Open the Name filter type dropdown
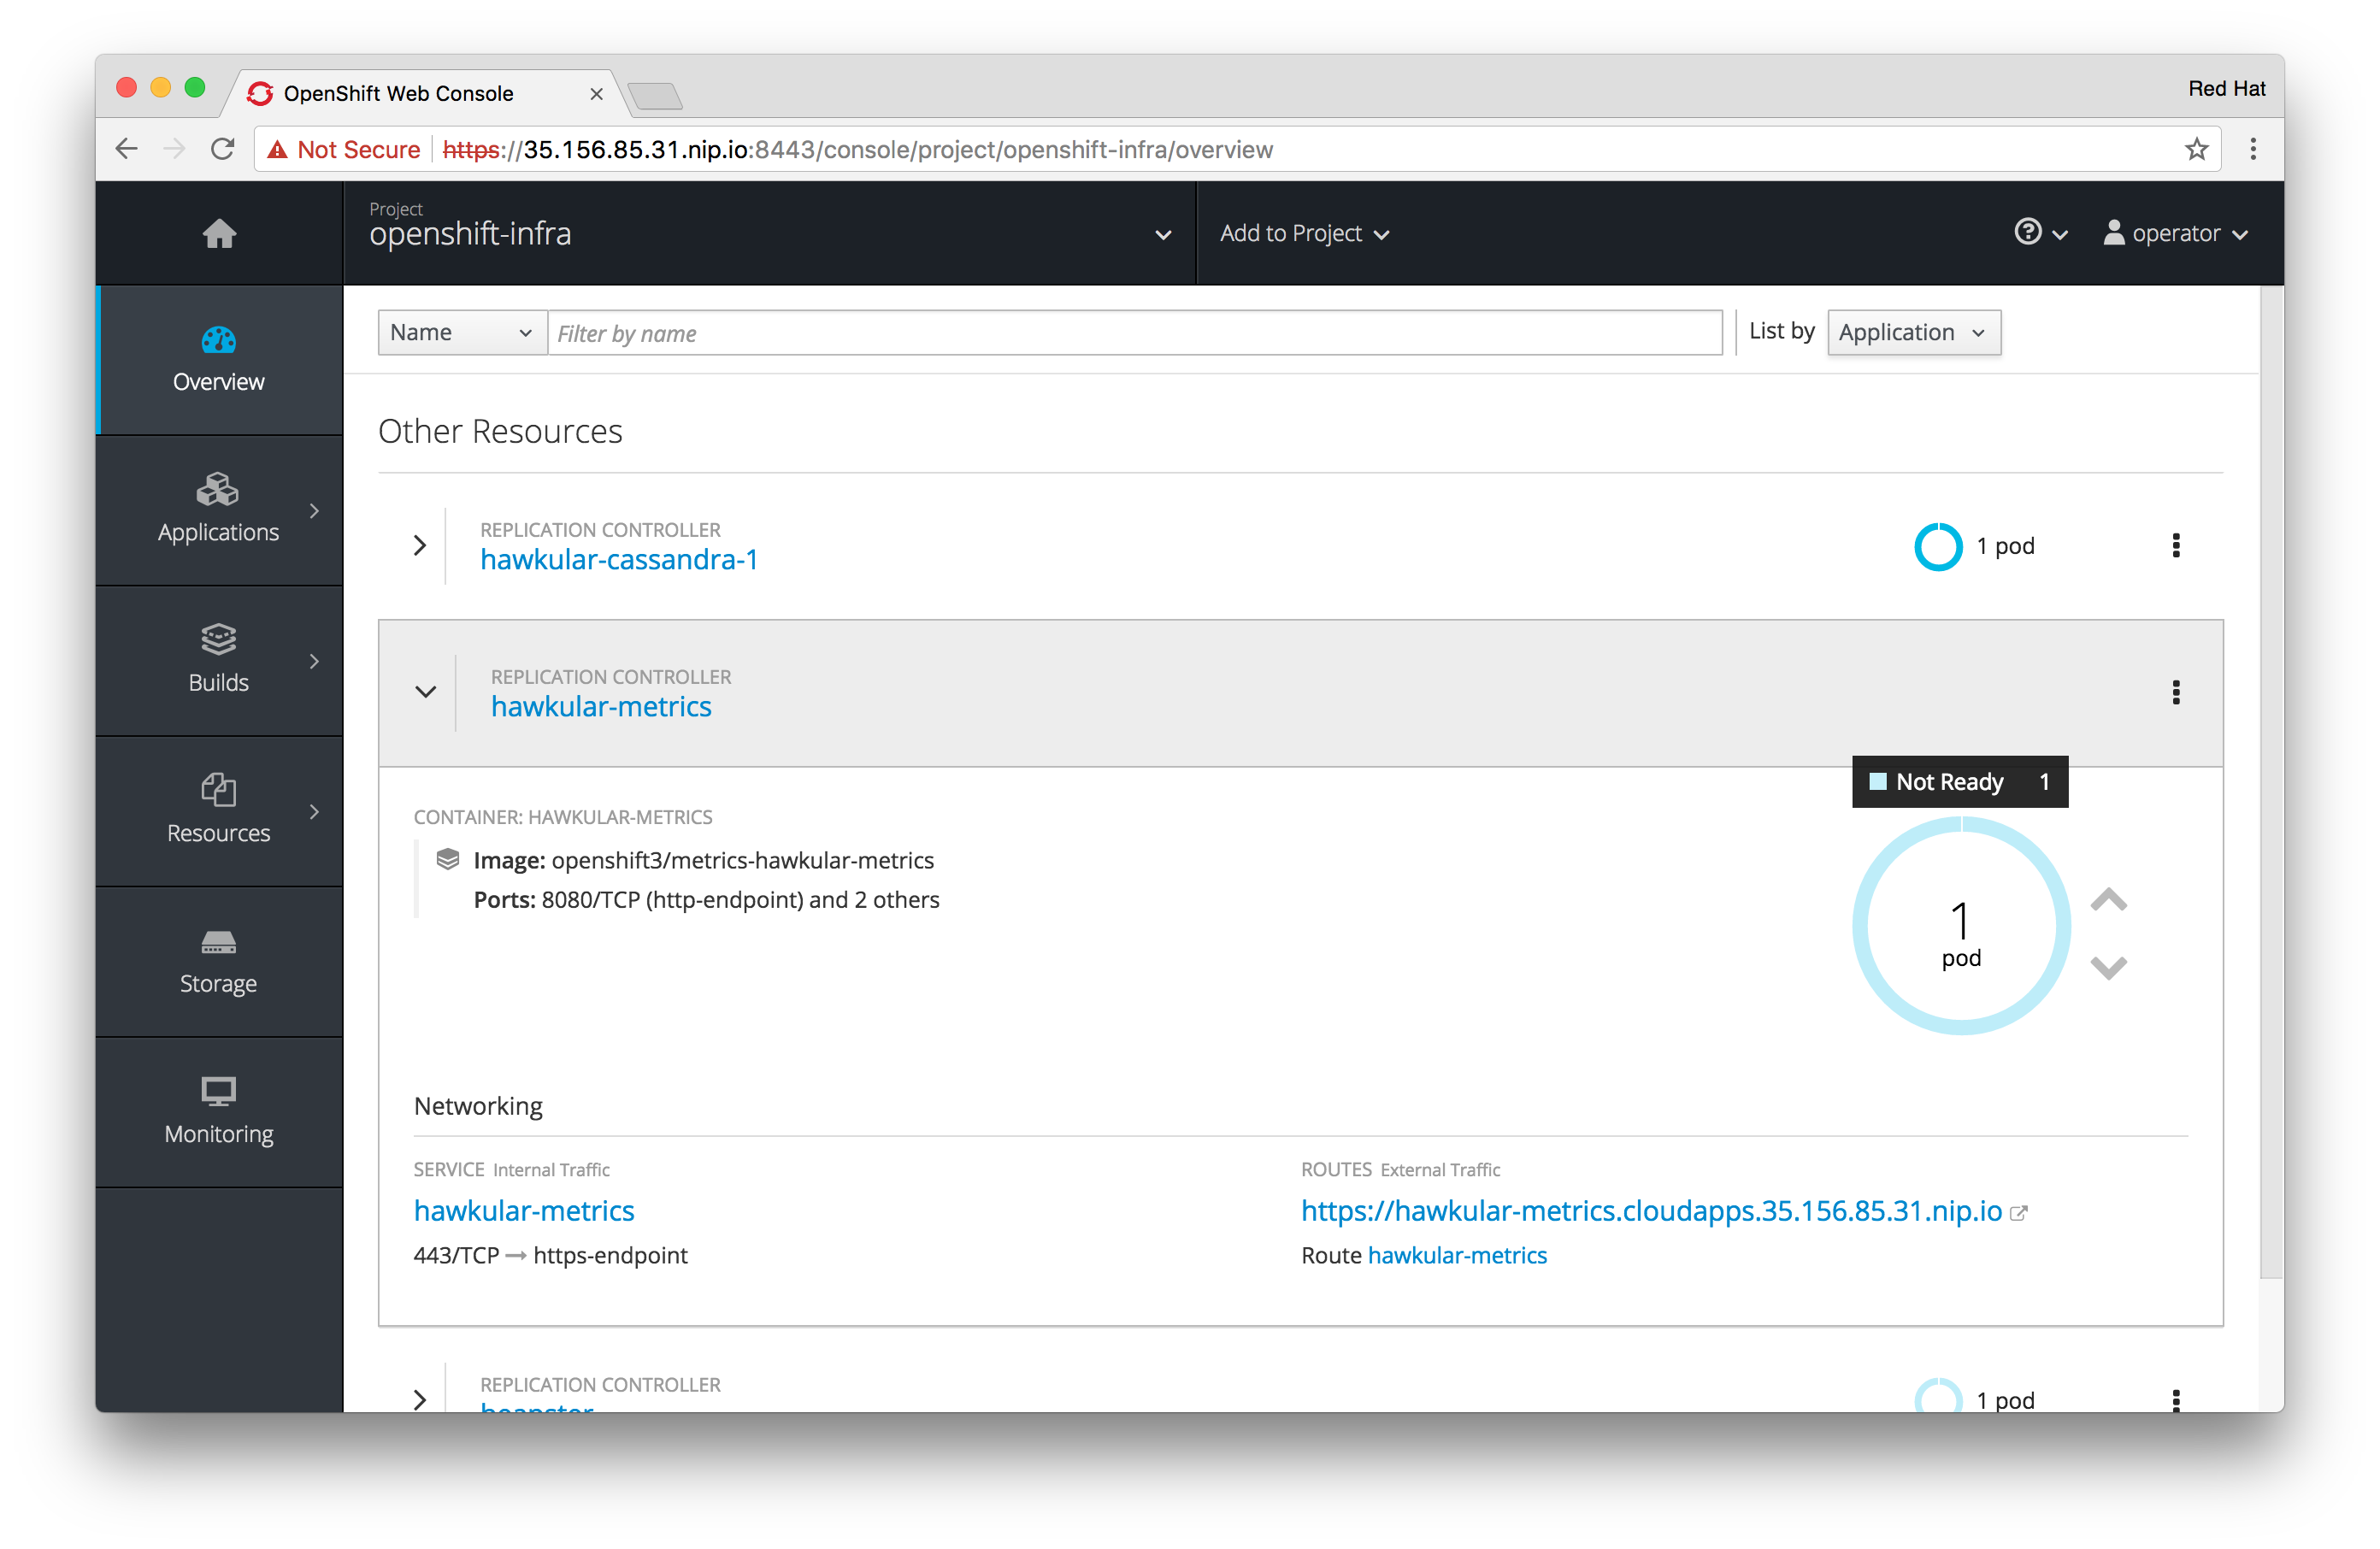This screenshot has height=1549, width=2380. [x=461, y=332]
